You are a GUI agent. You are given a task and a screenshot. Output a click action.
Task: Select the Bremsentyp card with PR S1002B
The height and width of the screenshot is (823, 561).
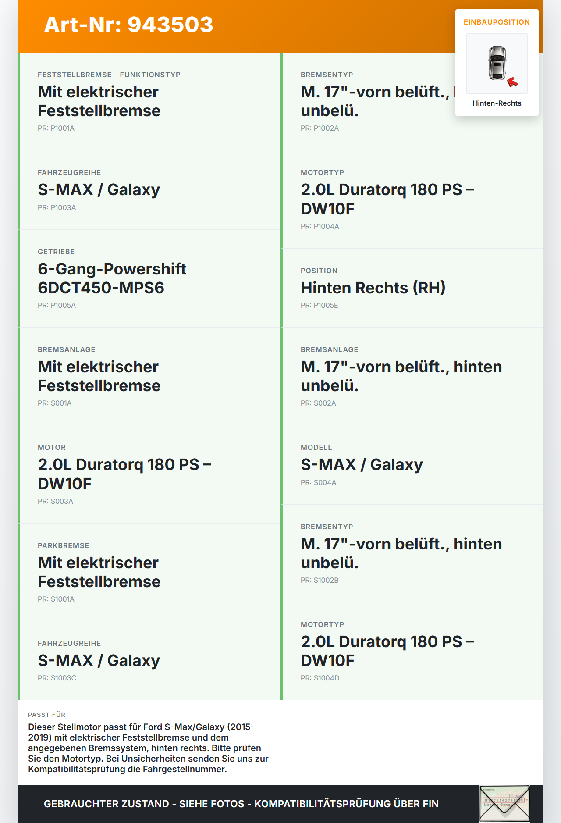412,553
